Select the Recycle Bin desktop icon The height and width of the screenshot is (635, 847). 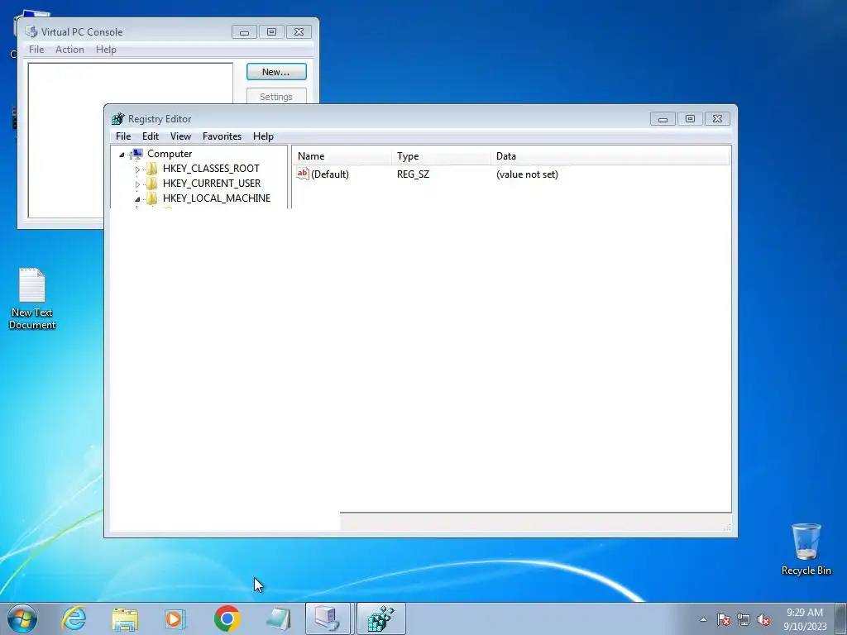tap(806, 549)
